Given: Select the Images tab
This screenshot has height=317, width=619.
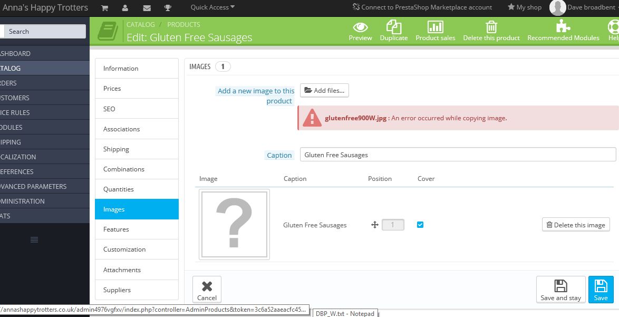Looking at the screenshot, I should pos(137,209).
